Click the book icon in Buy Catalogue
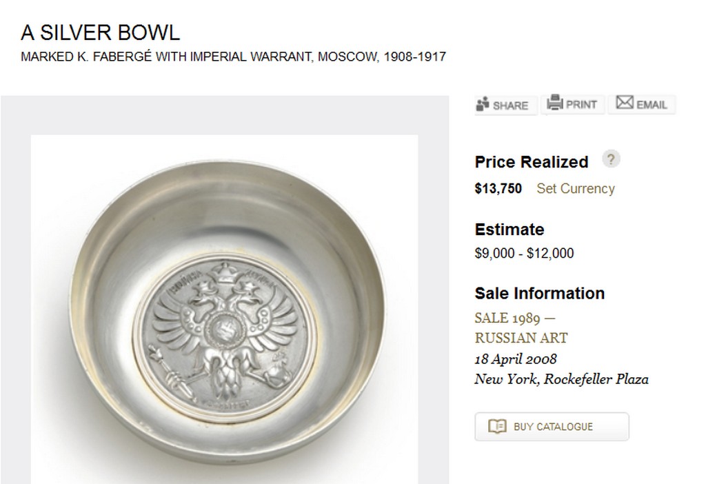This screenshot has height=484, width=706. point(497,426)
